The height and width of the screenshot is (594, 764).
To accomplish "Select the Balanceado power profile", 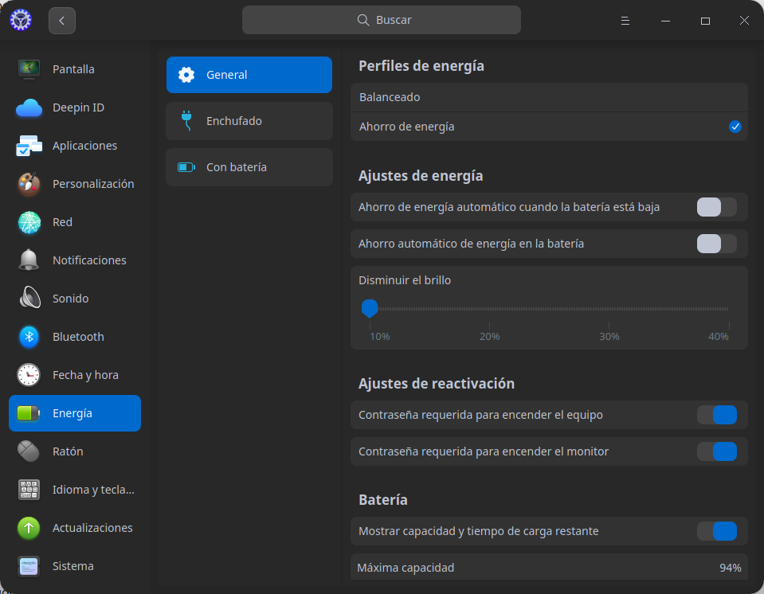I will click(549, 97).
